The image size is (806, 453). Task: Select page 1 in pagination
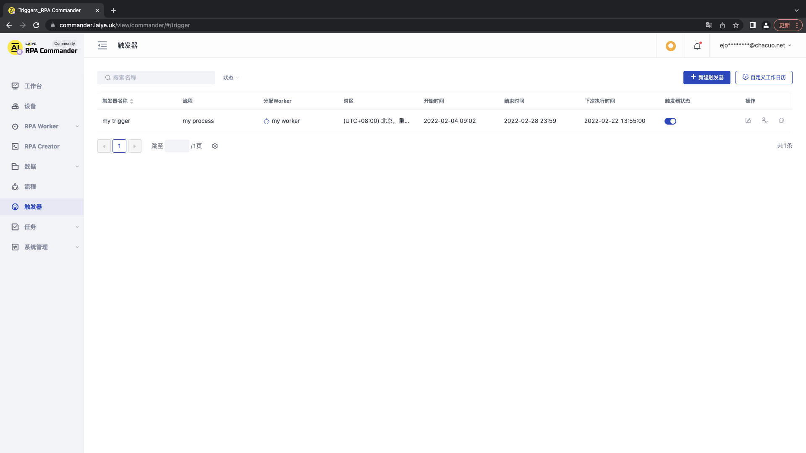119,146
